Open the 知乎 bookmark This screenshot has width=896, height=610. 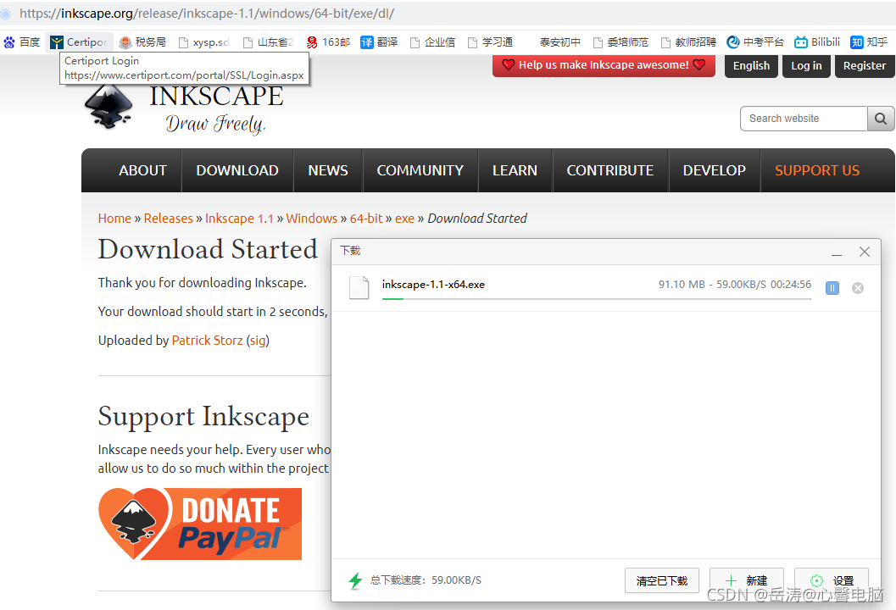pyautogui.click(x=869, y=42)
